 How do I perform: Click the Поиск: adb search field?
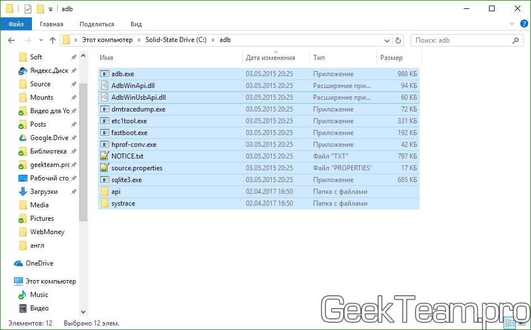coord(462,40)
